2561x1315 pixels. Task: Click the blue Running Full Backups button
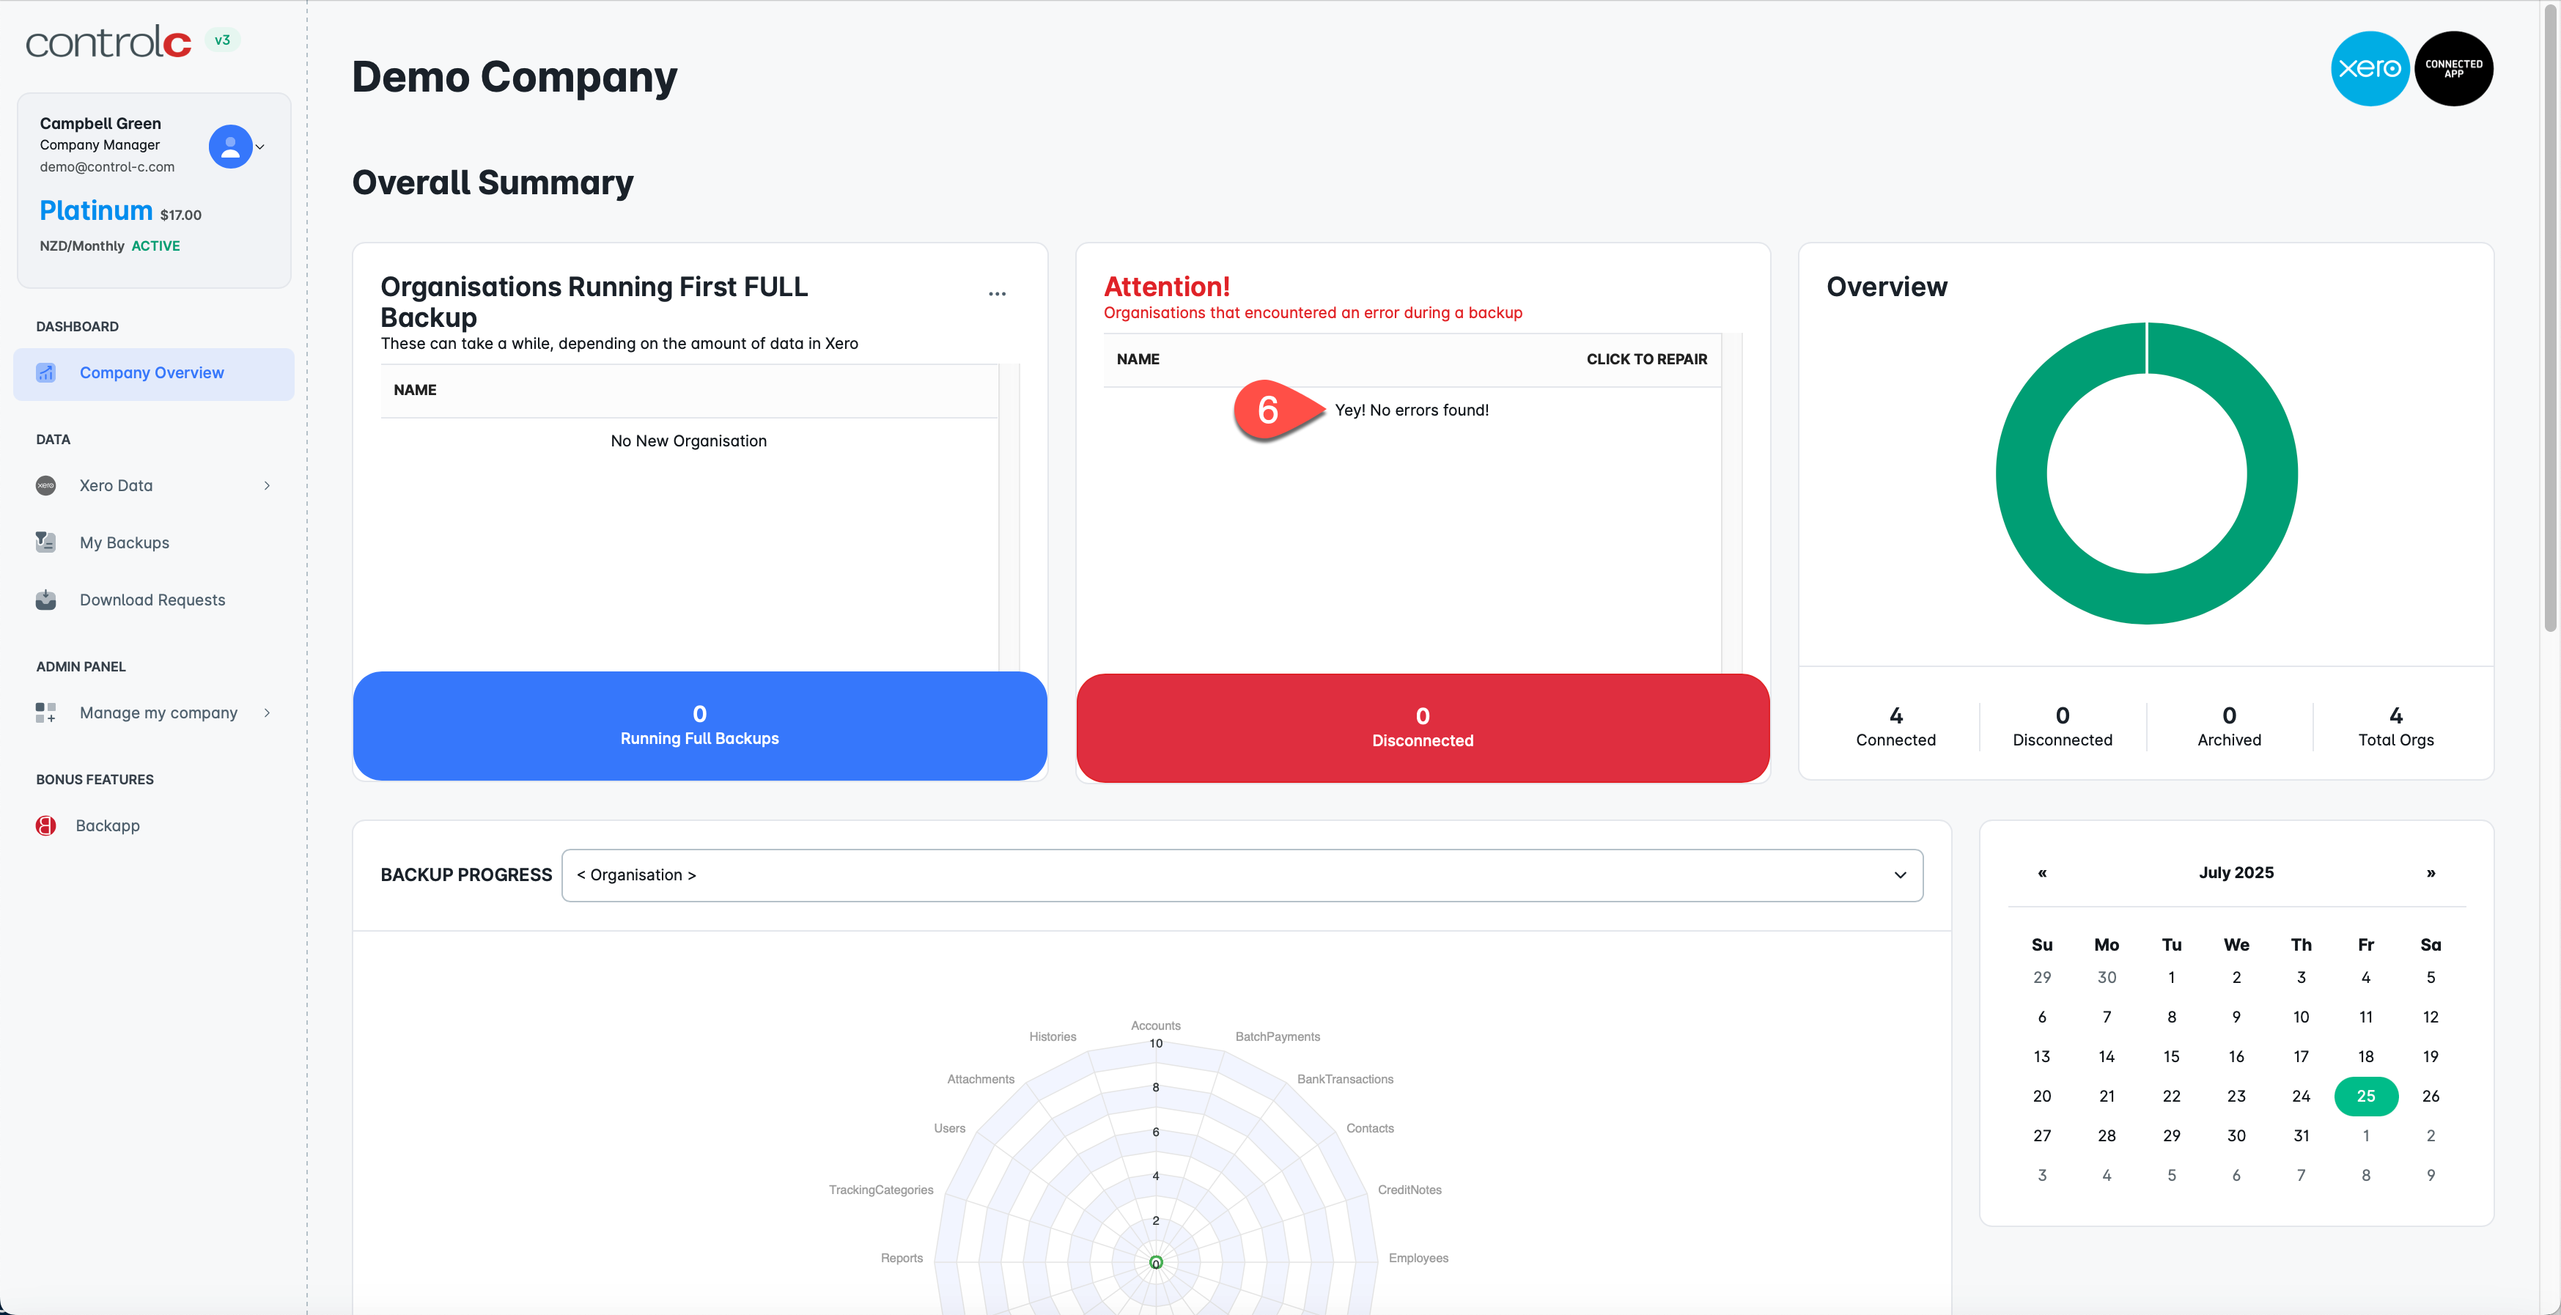tap(700, 726)
